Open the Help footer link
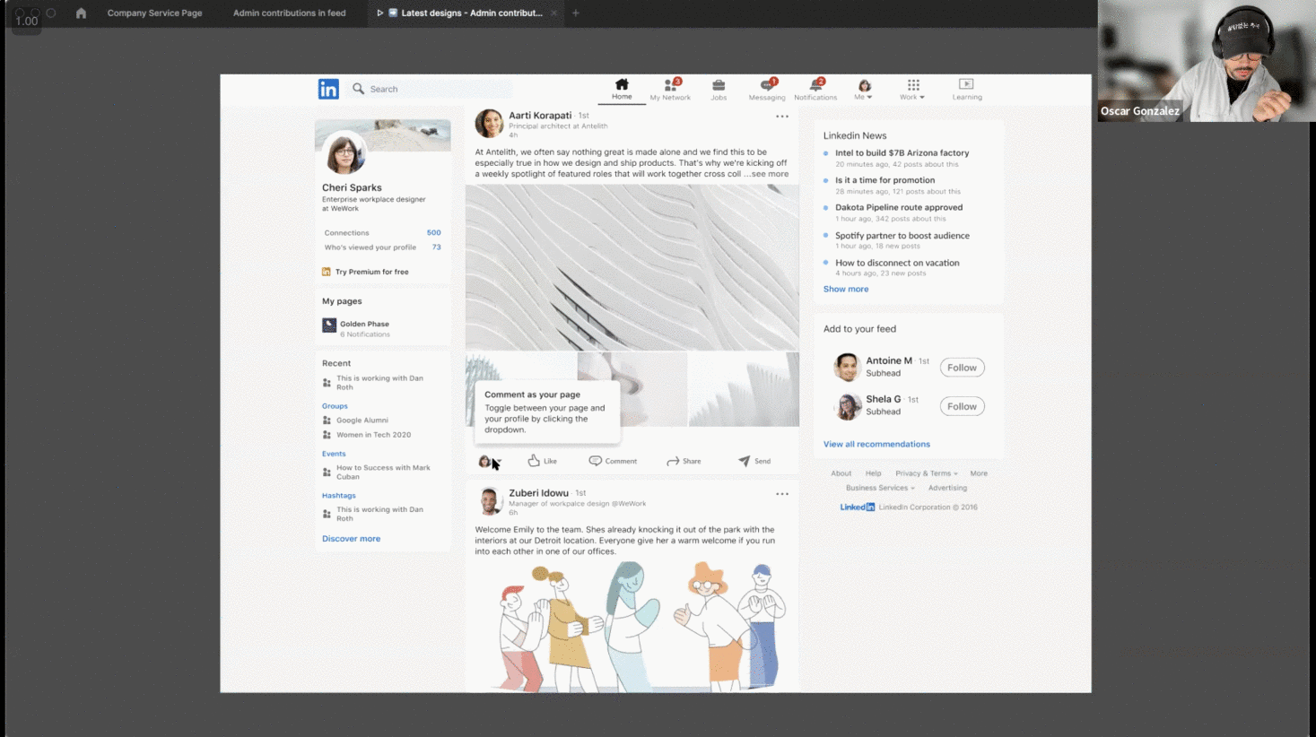 coord(873,473)
